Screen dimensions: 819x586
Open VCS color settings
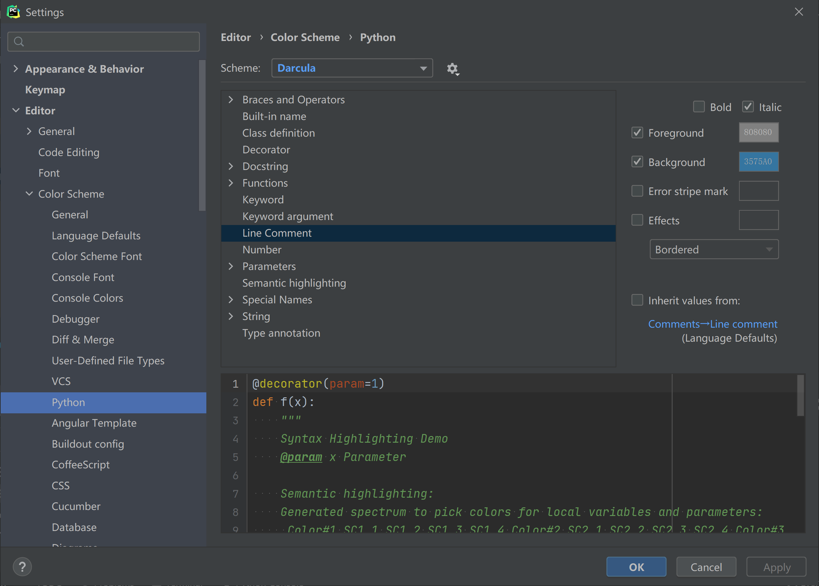point(61,381)
